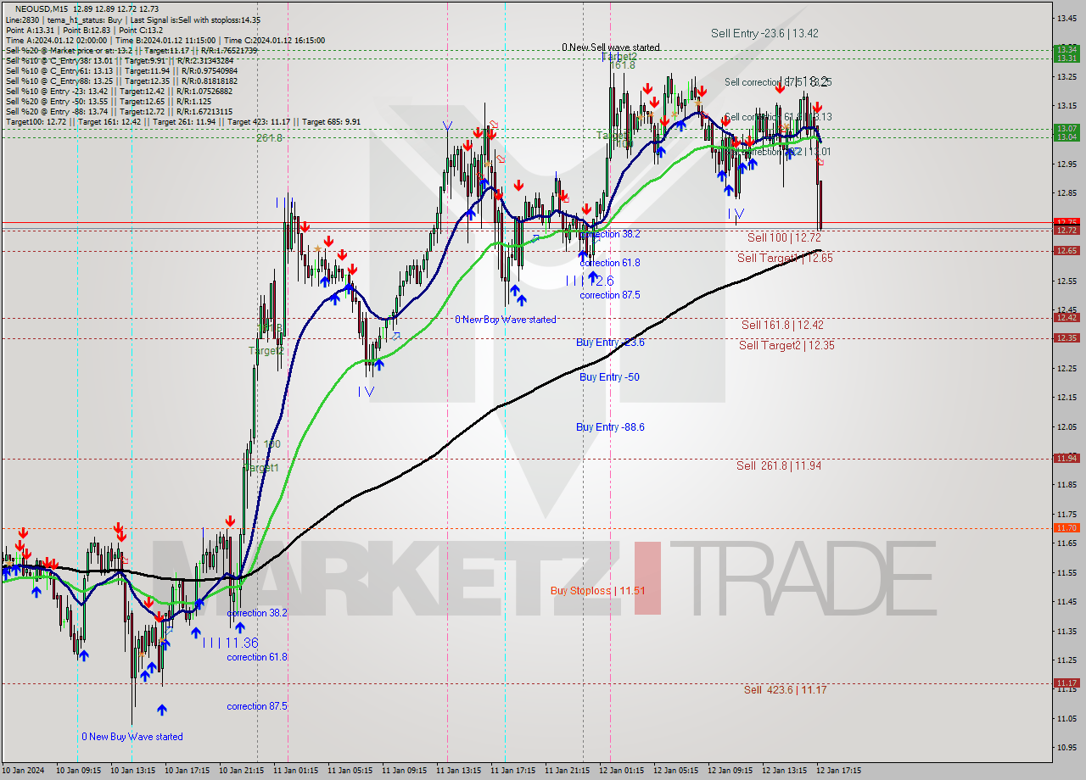Select the 'Sell 100 | 12.72' level label
1086x780 pixels.
[784, 237]
